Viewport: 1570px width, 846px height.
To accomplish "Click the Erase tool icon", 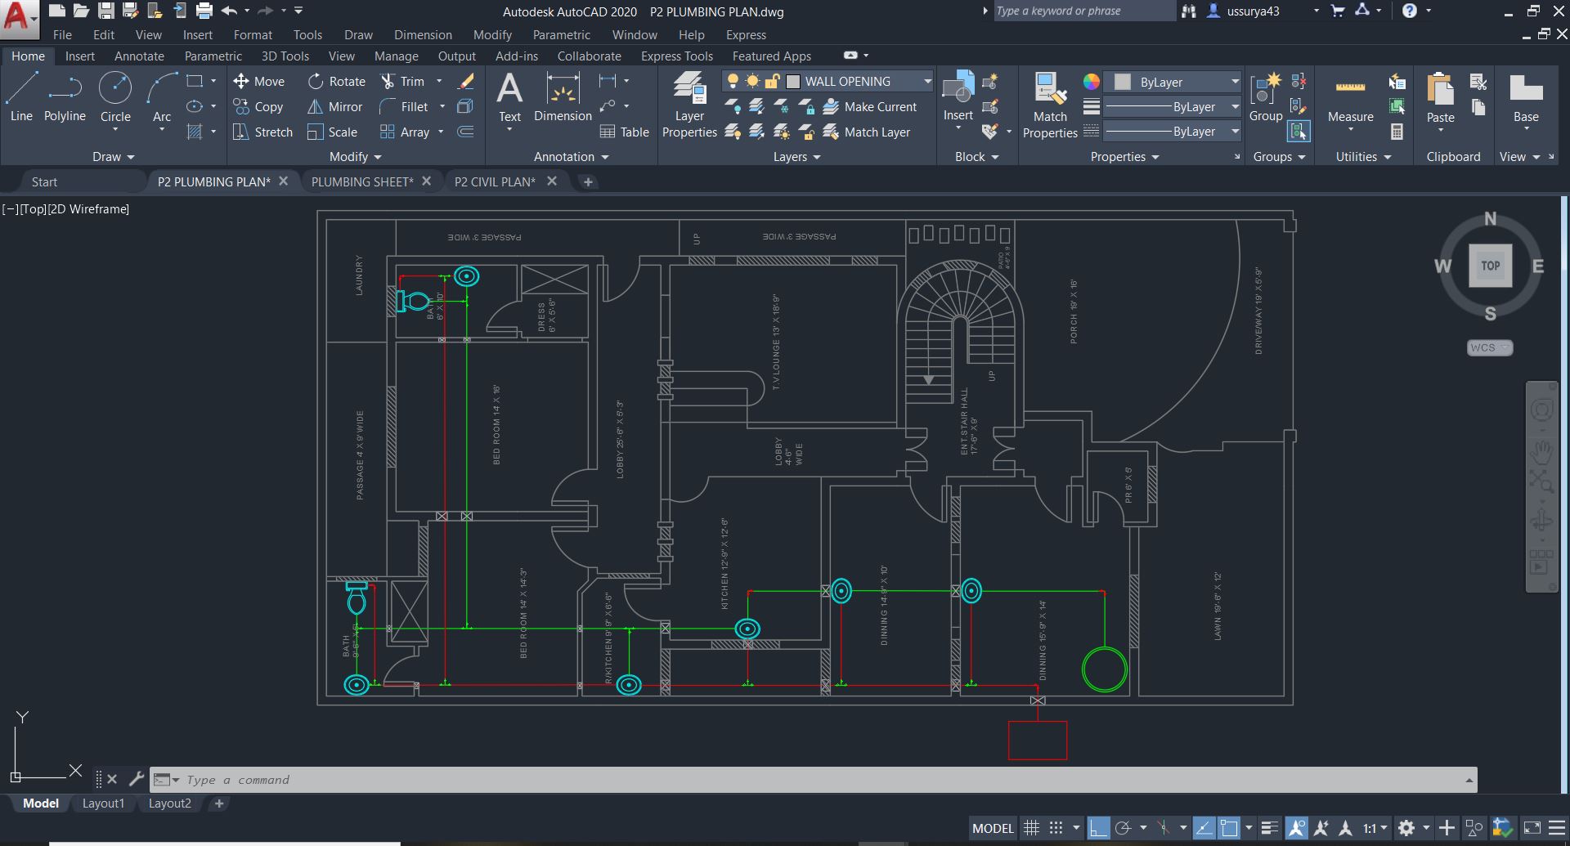I will coord(465,81).
